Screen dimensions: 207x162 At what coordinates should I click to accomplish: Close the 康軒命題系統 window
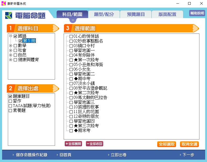[201, 3]
